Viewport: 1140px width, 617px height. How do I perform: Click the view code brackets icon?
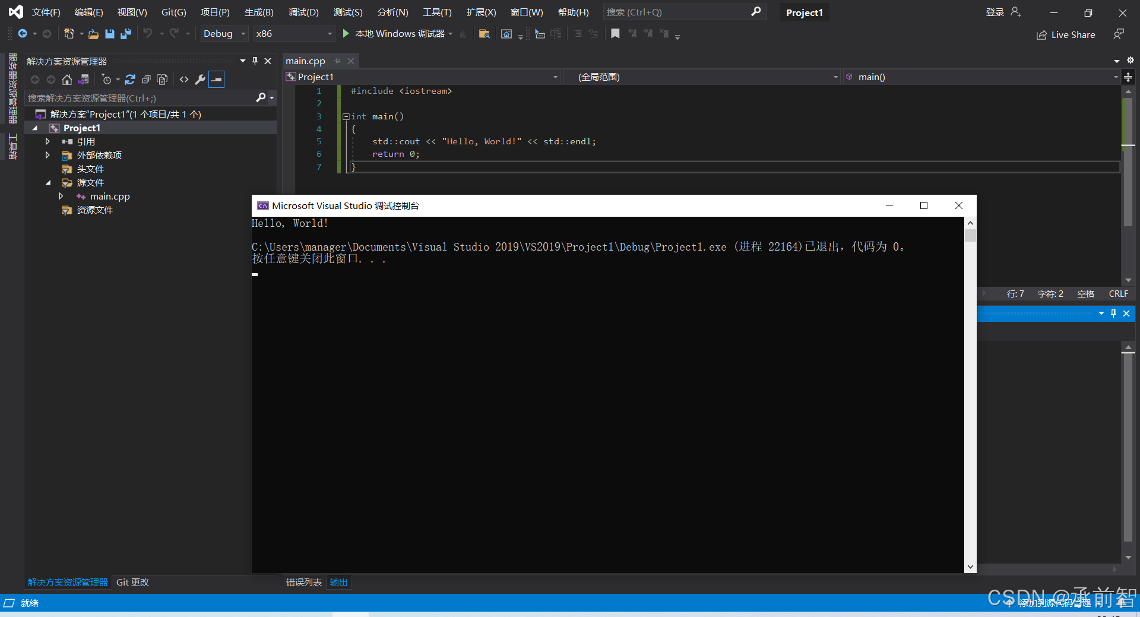(184, 79)
